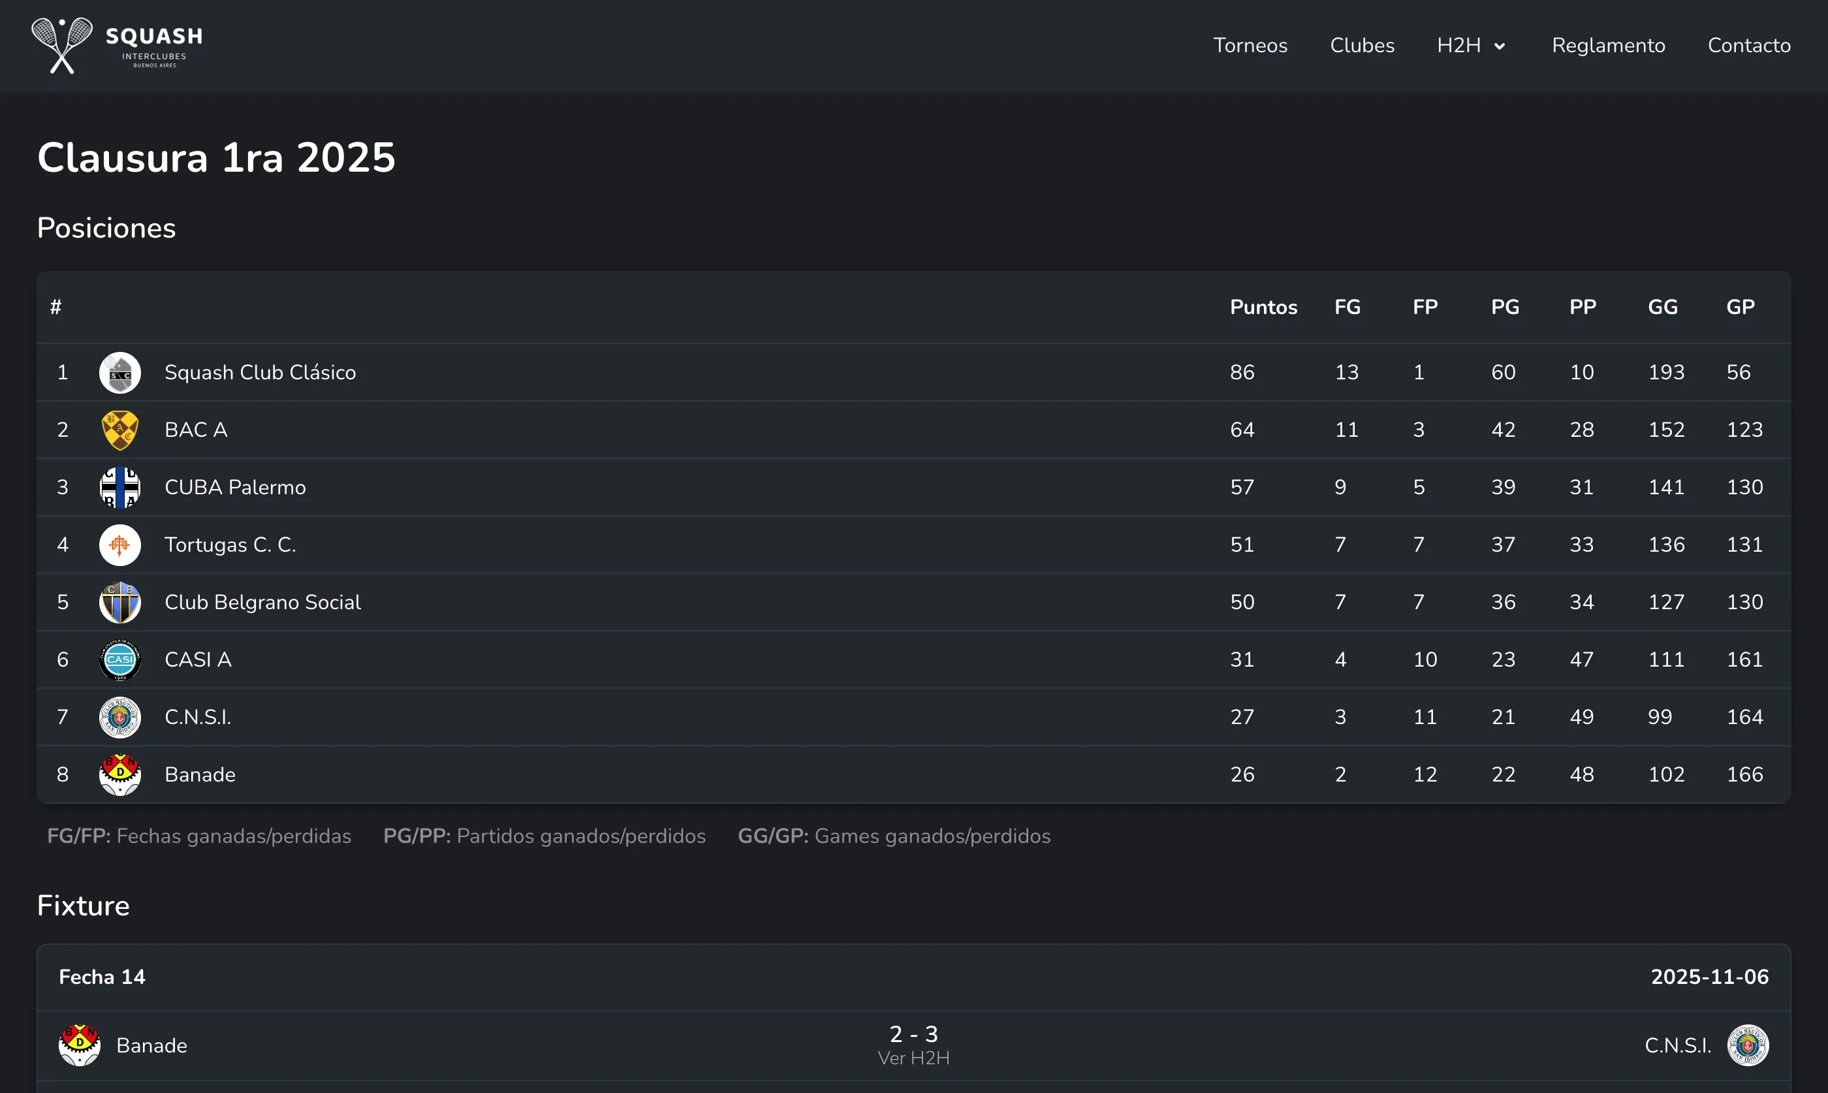Select the CASI A club badge
The height and width of the screenshot is (1093, 1828).
pyautogui.click(x=119, y=660)
